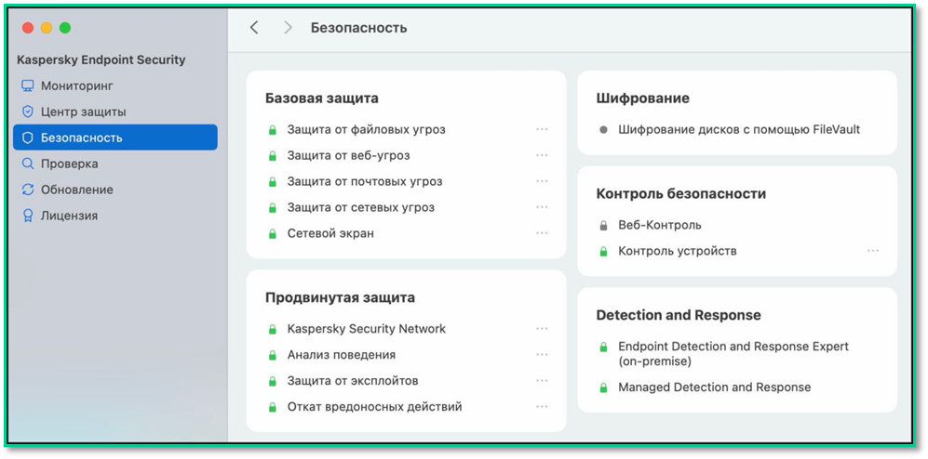Open more options for Защита от веб-угроз
Image resolution: width=928 pixels, height=459 pixels.
(542, 155)
